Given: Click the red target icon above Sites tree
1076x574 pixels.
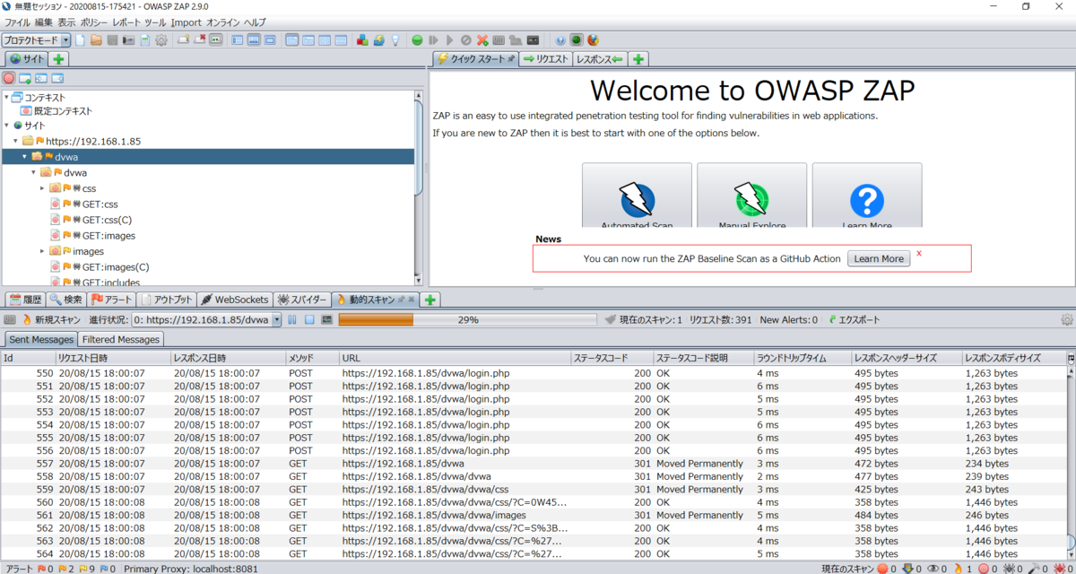Looking at the screenshot, I should (9, 79).
